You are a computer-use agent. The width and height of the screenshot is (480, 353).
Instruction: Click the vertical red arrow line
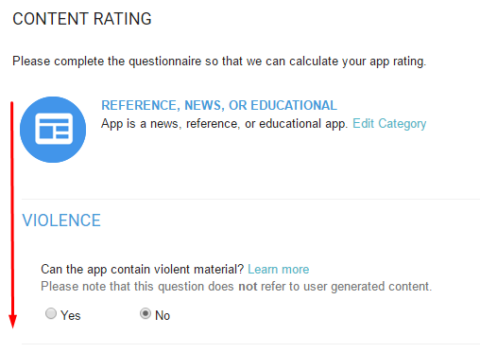pos(12,208)
